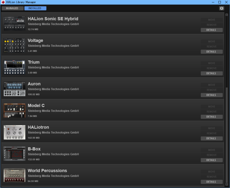Click the scrollbar down arrow
Image resolution: width=230 pixels, height=188 pixels.
point(227,185)
